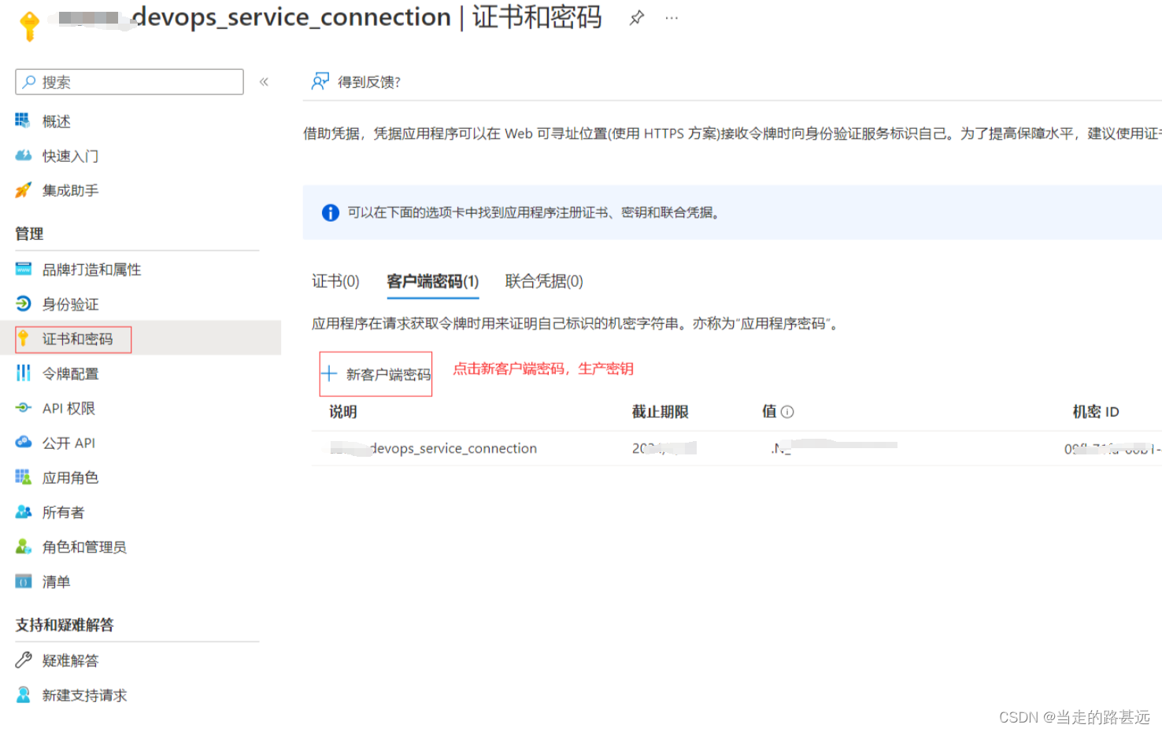This screenshot has height=732, width=1162.
Task: Open the 应用角色 page
Action: [69, 476]
